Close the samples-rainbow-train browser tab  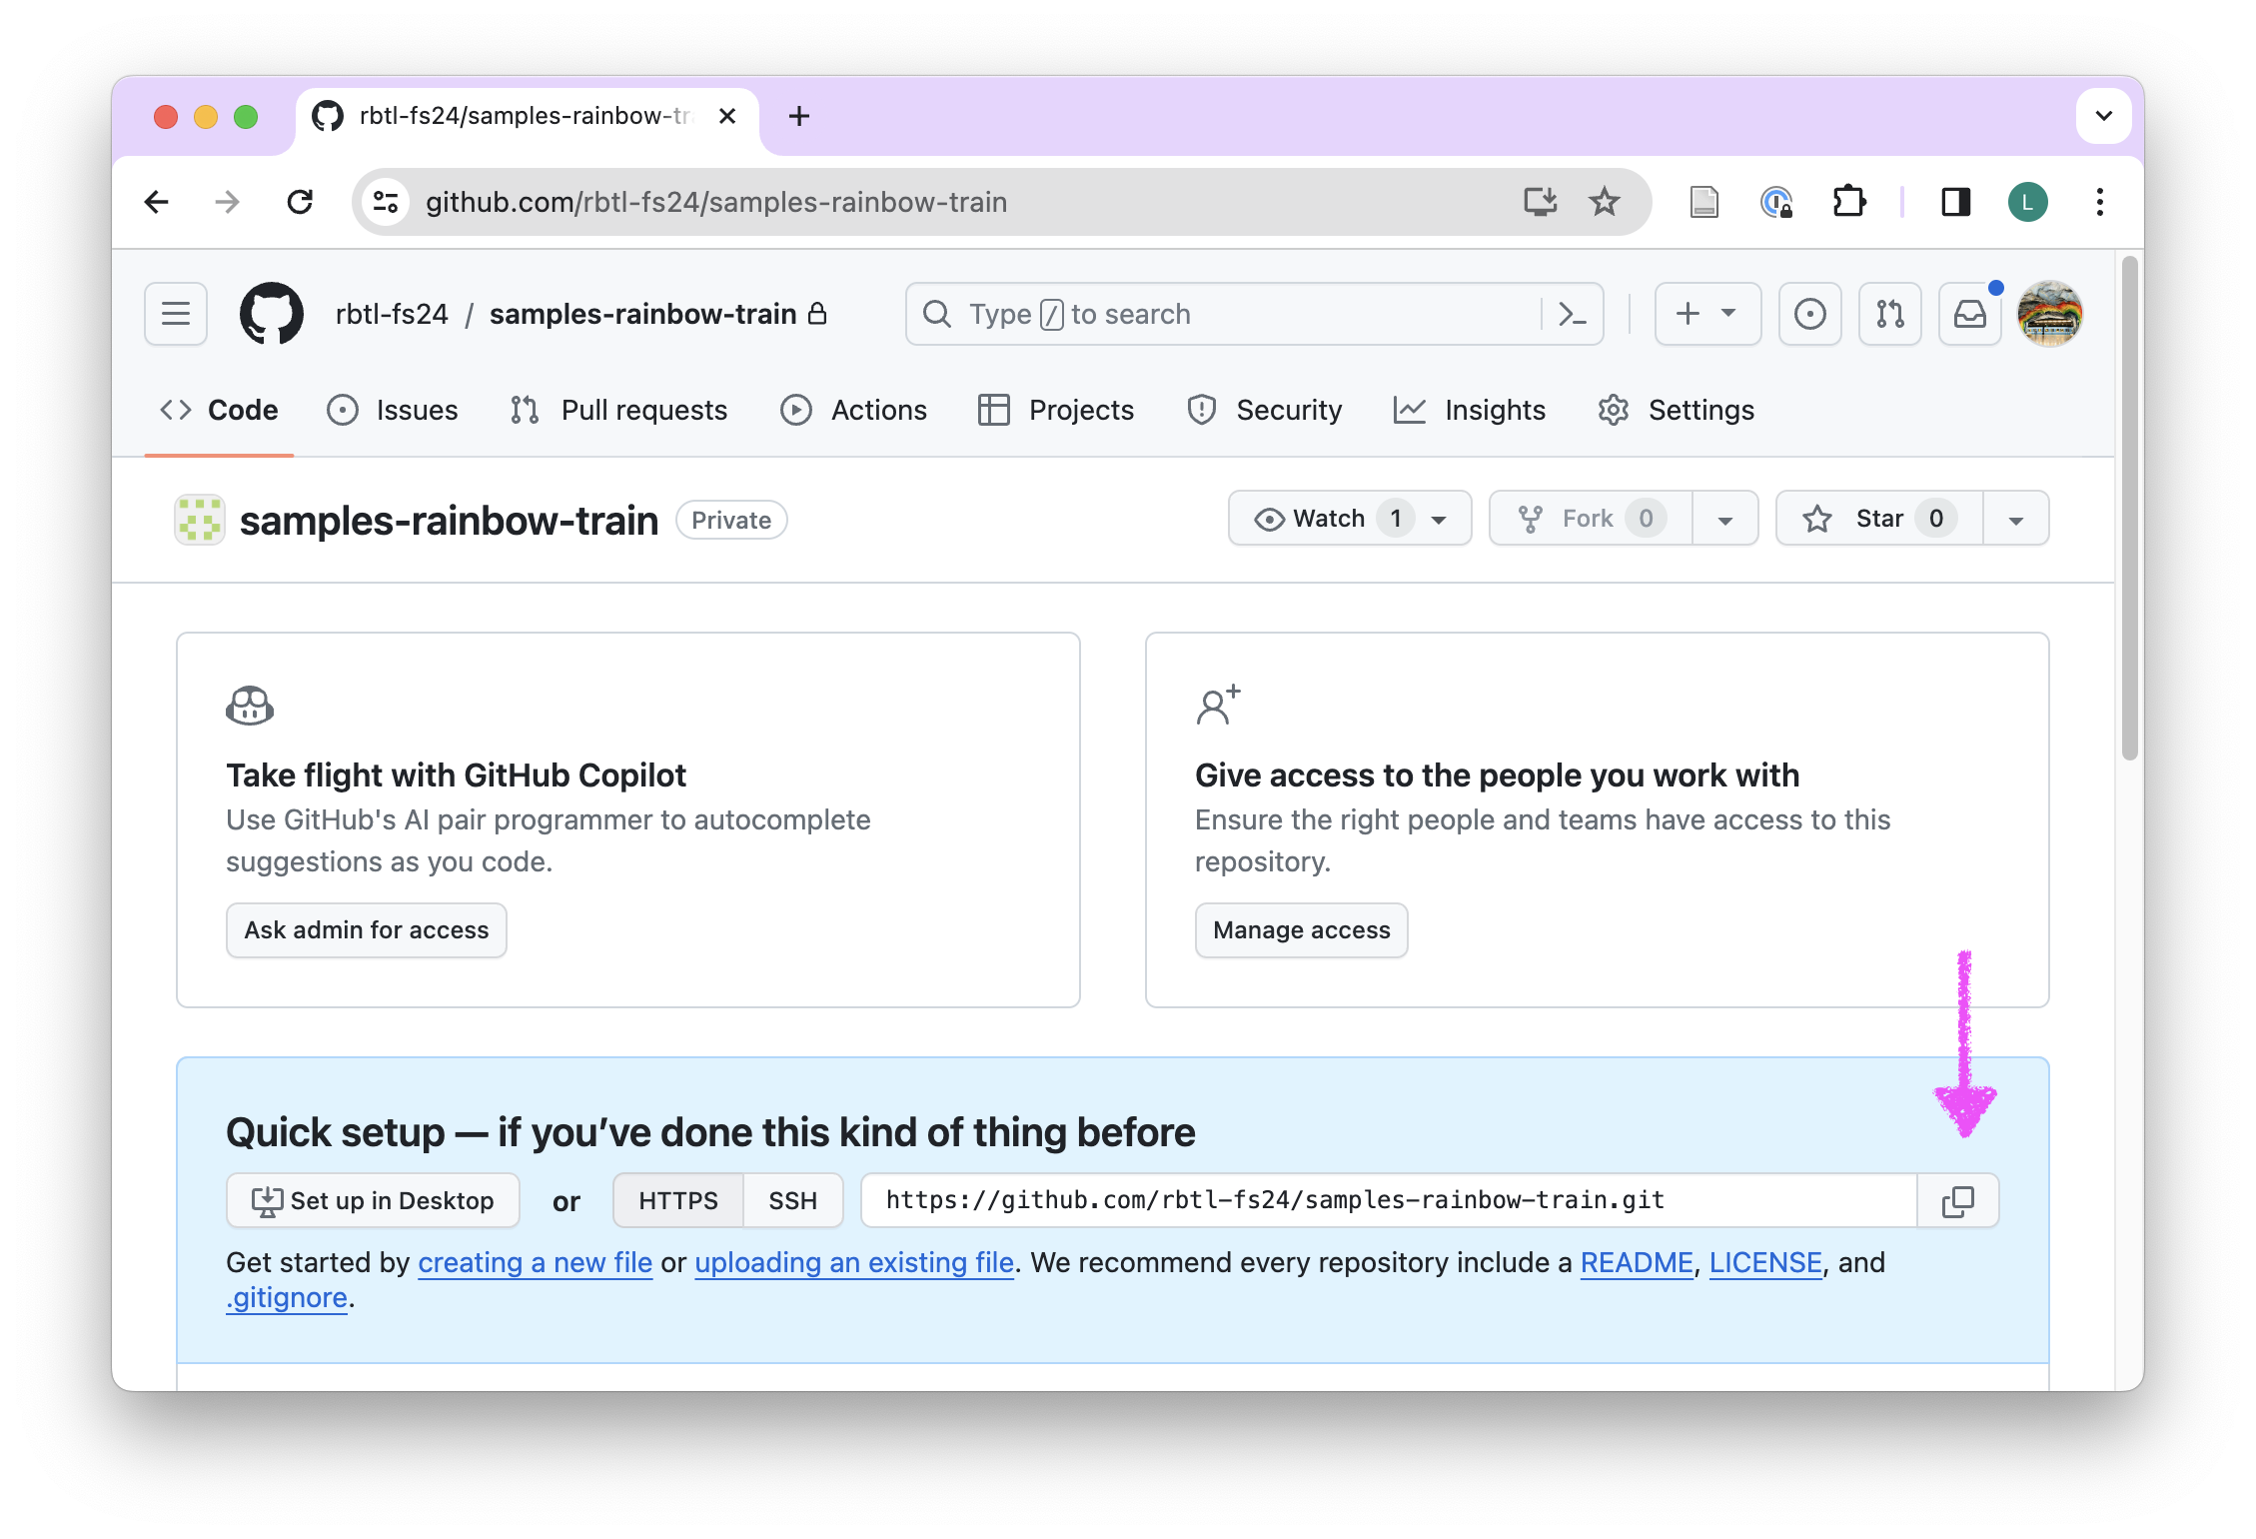[727, 116]
